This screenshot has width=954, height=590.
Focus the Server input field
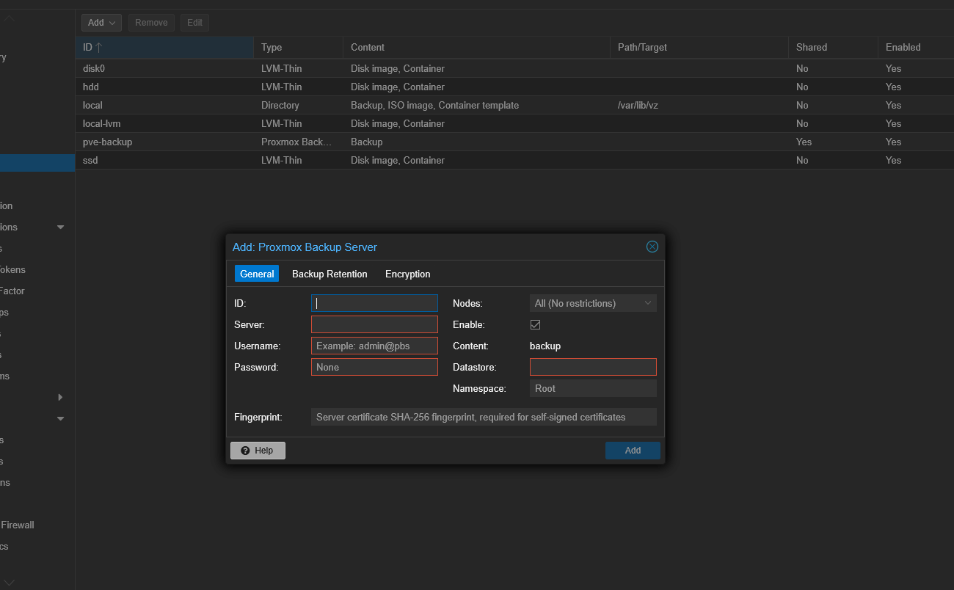[x=374, y=324]
